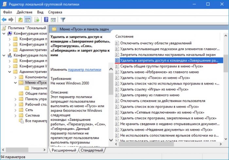Select policy Удалить список часто используемых программ
The width and height of the screenshot is (229, 160).
pyautogui.click(x=167, y=84)
